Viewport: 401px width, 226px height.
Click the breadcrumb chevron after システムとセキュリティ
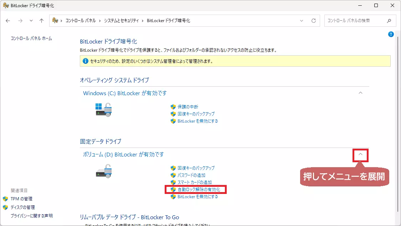tap(143, 21)
